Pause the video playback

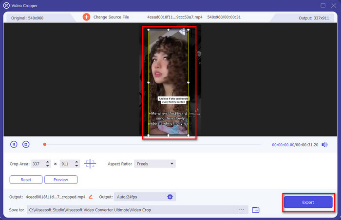(14, 144)
